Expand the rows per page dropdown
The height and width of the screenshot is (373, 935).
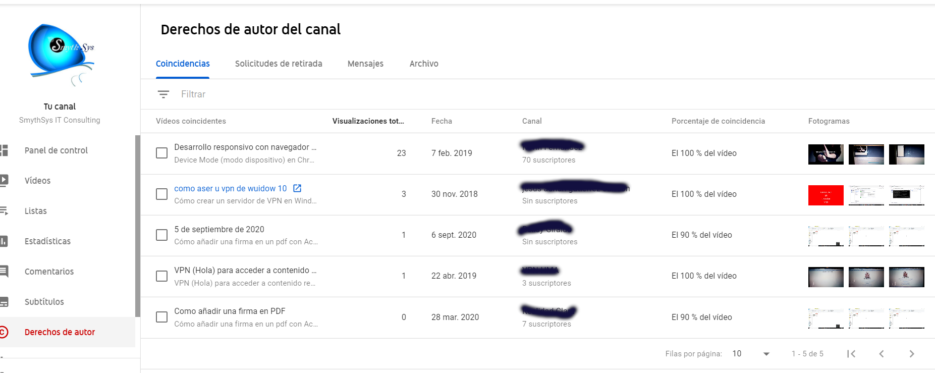[751, 354]
